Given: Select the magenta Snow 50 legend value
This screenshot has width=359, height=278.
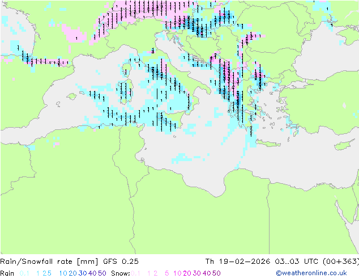Looking at the screenshot, I should tap(217, 273).
